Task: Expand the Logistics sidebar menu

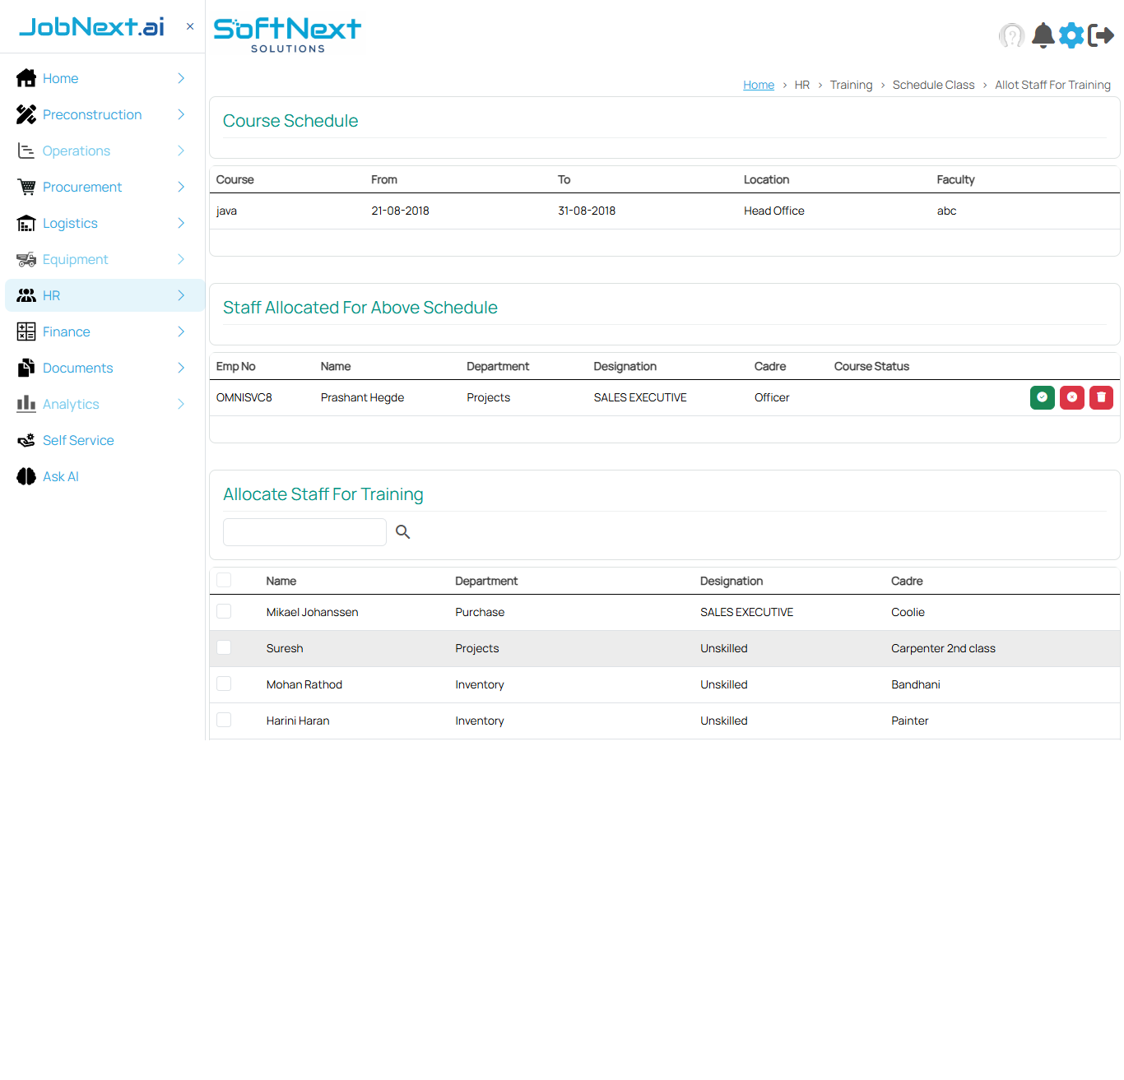Action: (70, 223)
